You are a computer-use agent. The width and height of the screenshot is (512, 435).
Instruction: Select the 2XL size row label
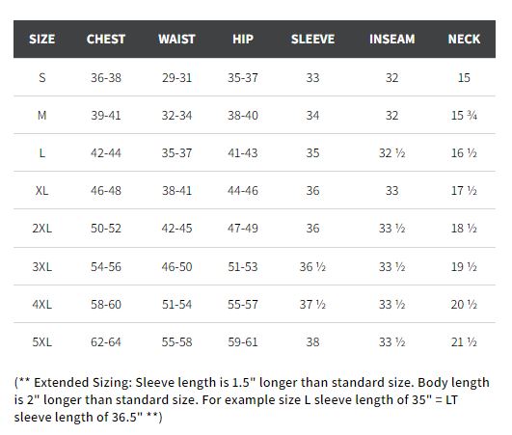42,229
